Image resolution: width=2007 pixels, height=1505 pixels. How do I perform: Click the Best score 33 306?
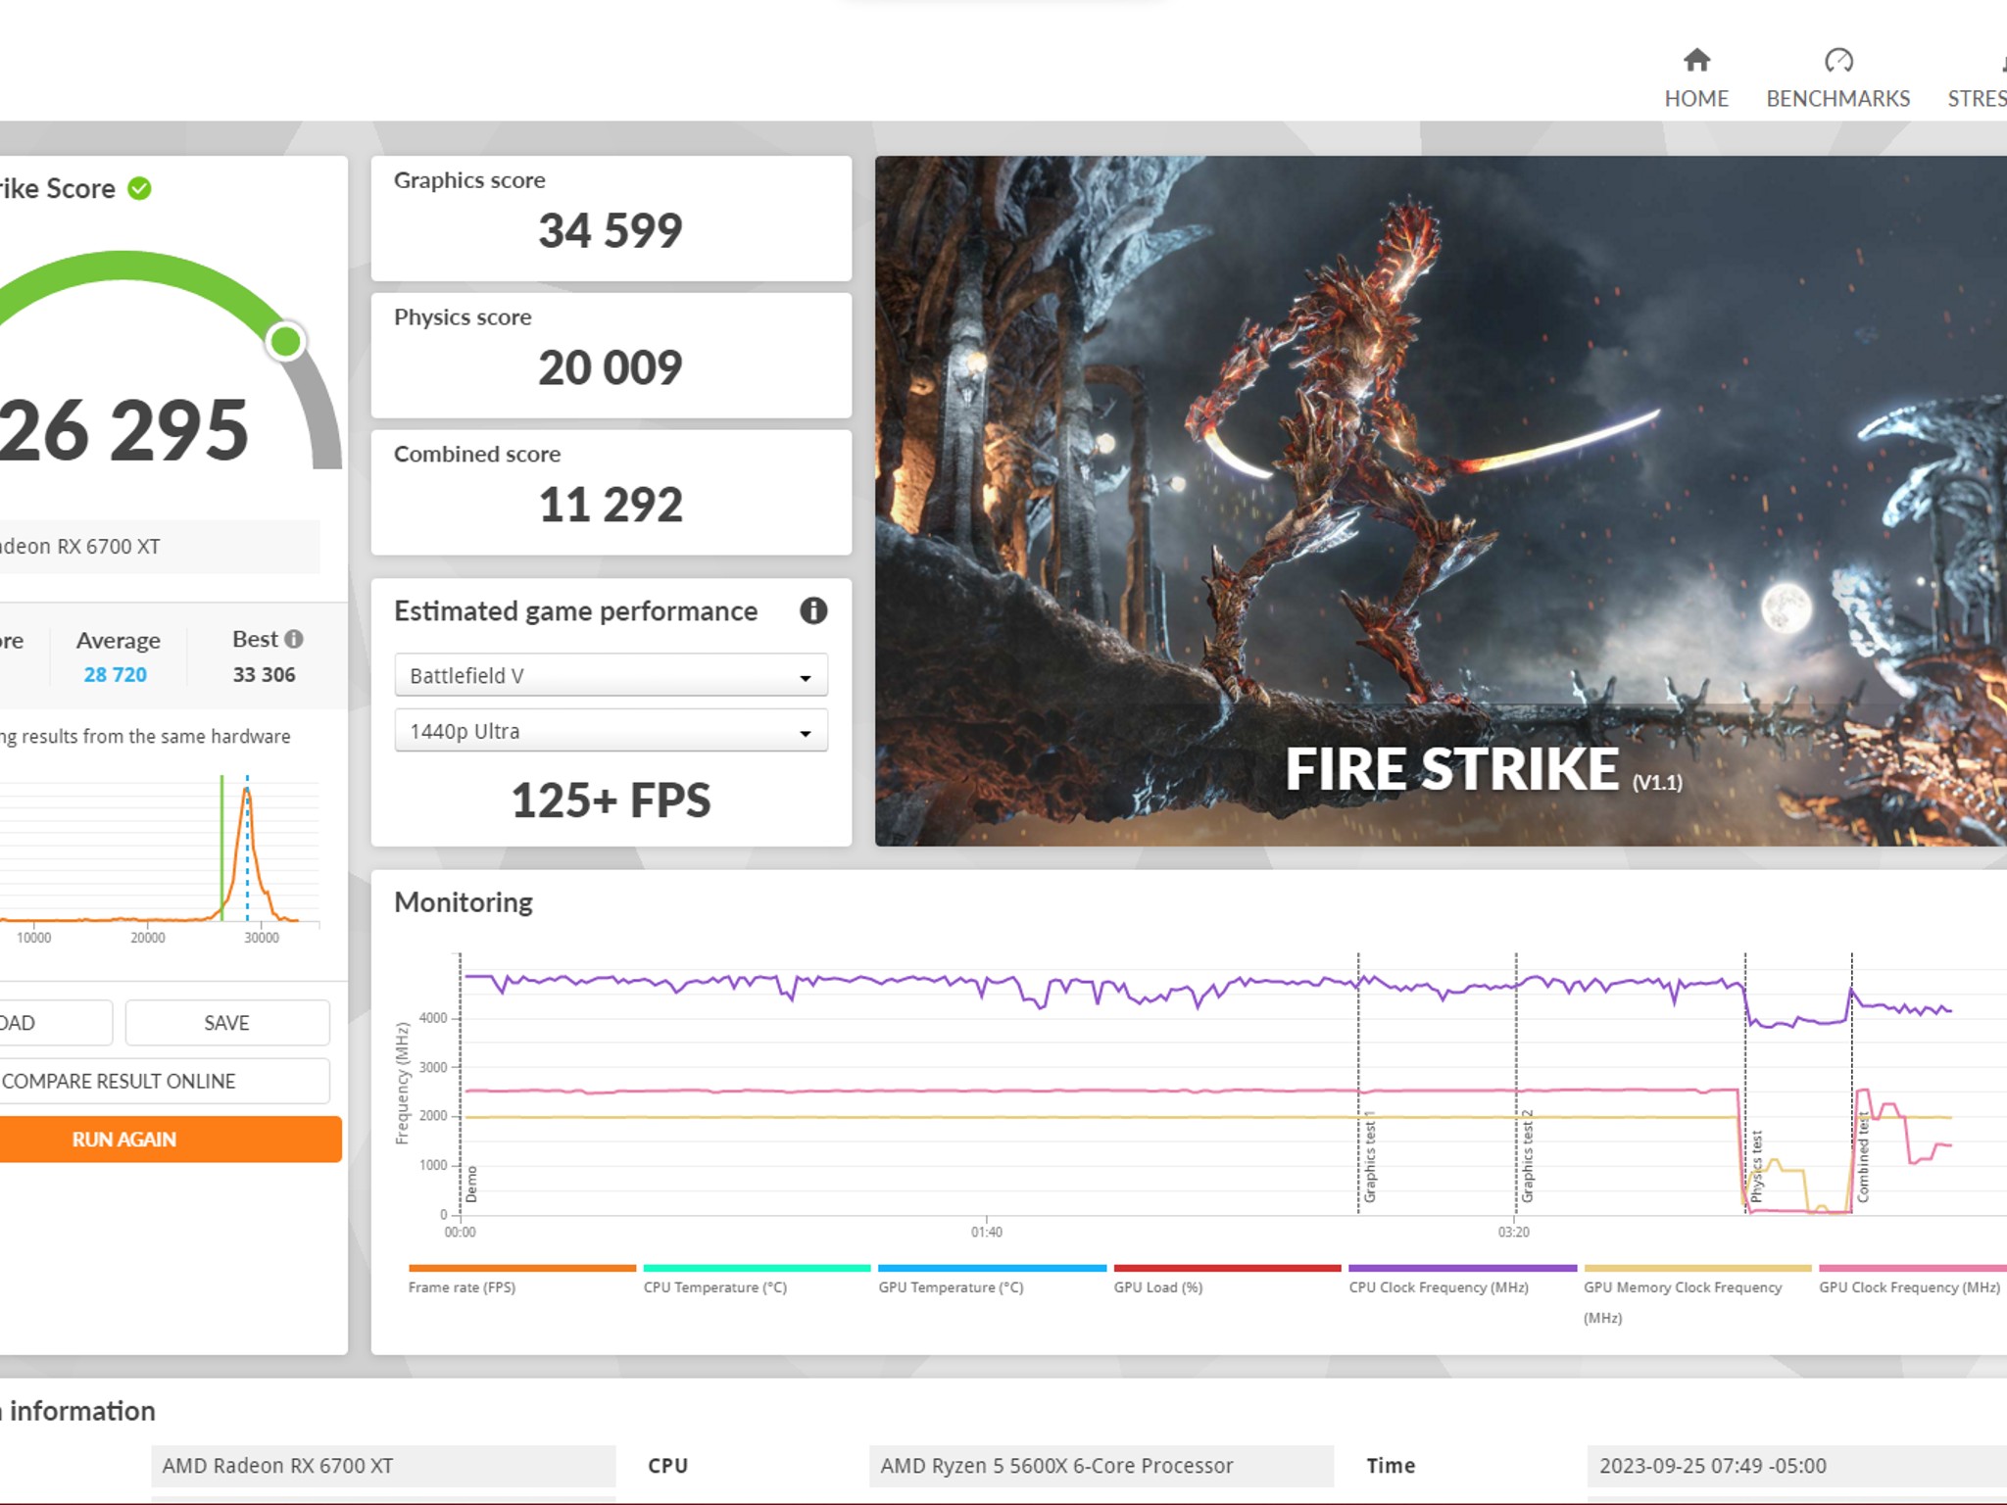[x=264, y=674]
